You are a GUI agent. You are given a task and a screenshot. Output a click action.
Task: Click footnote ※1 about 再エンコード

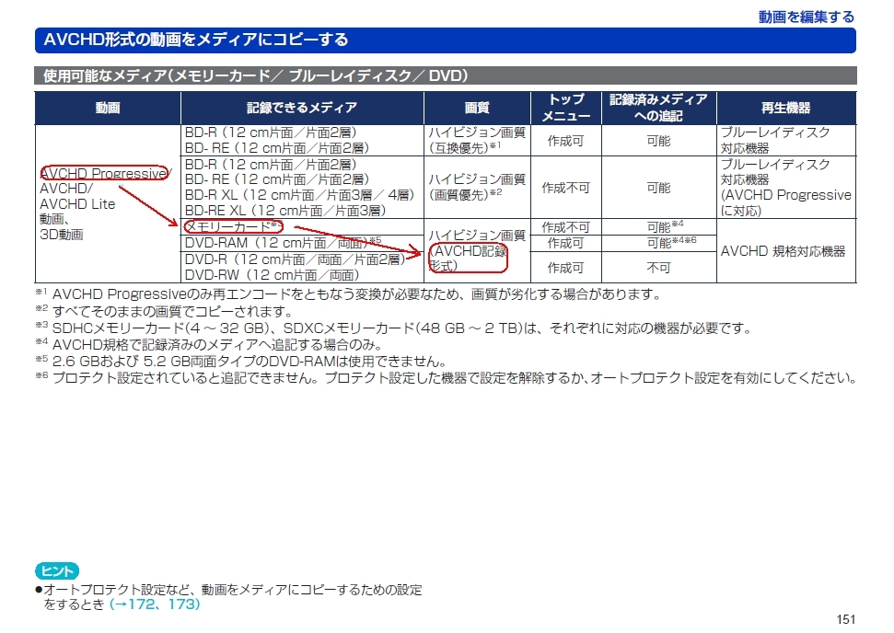(349, 294)
